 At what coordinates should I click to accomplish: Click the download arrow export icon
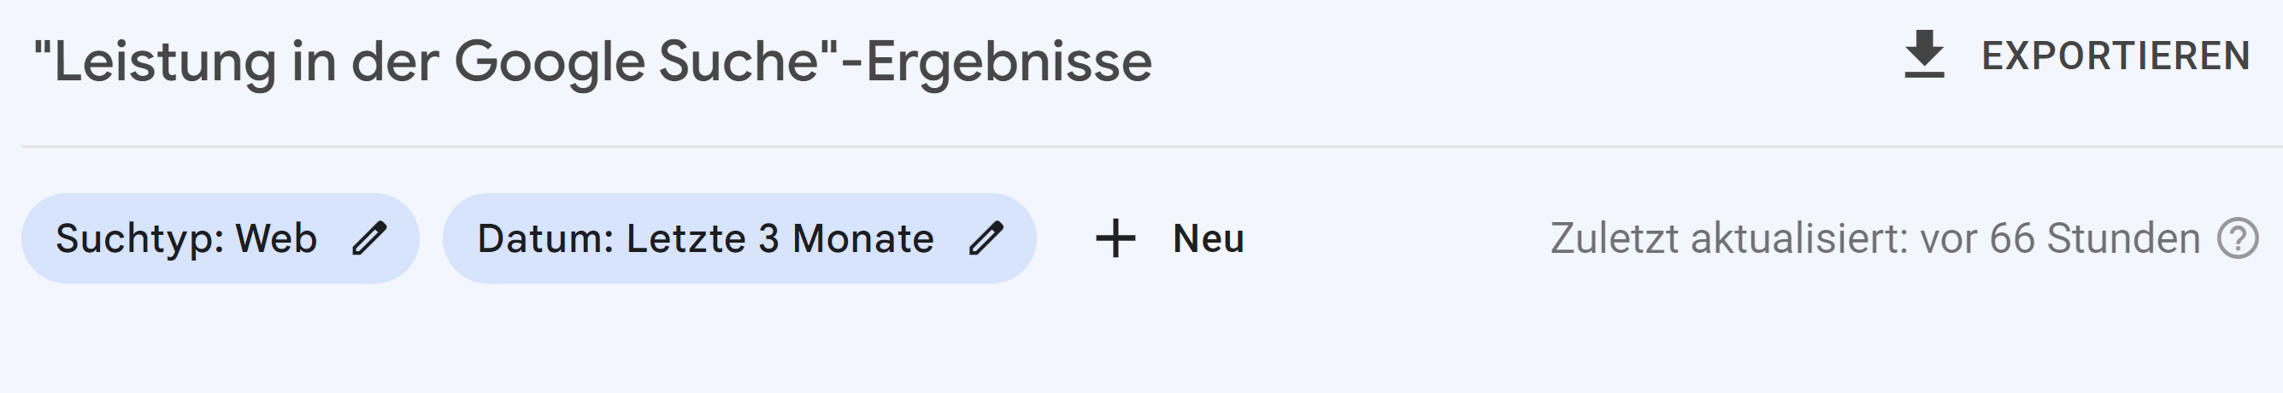pyautogui.click(x=1924, y=55)
